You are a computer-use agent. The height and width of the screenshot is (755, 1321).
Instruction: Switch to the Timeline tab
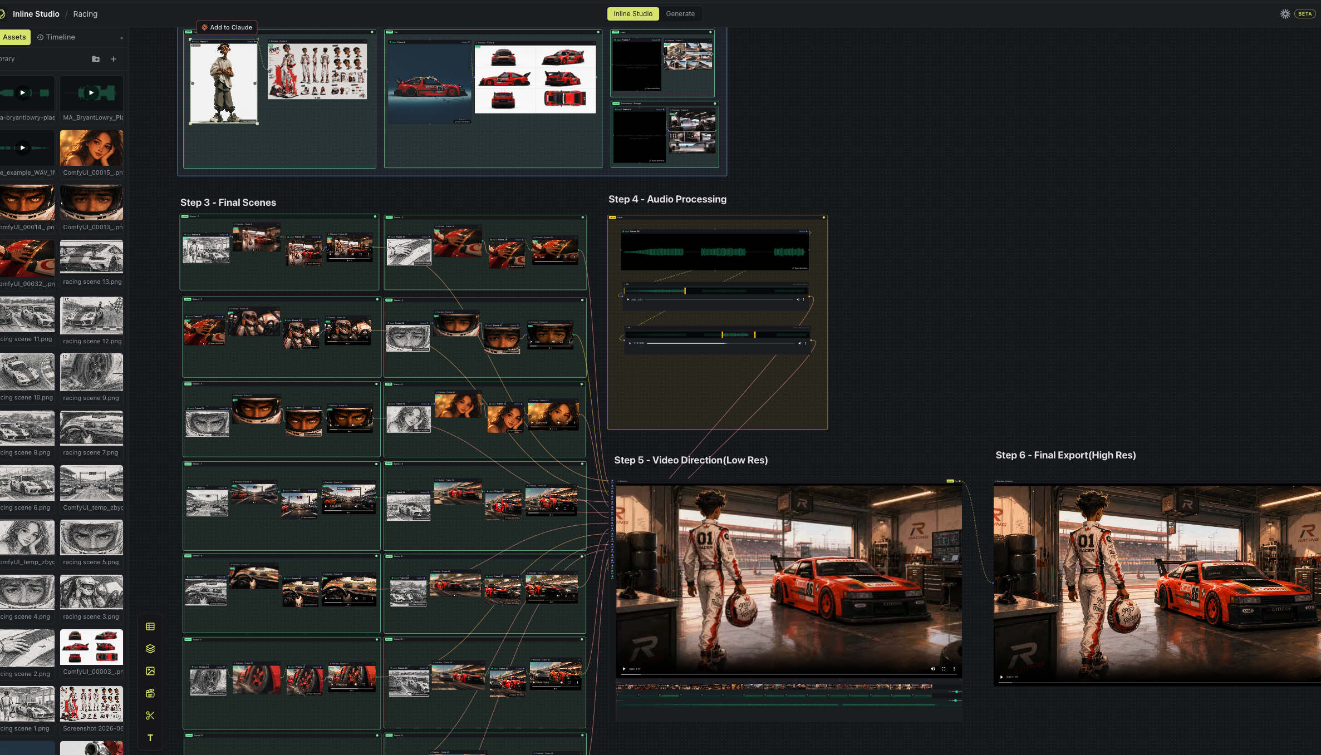click(56, 37)
